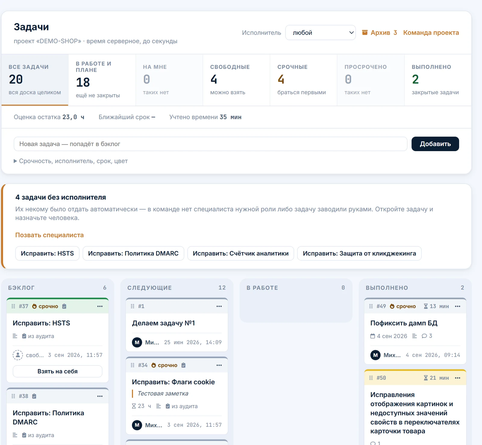Click audit clipboard icon on card #37 header
Image resolution: width=482 pixels, height=445 pixels.
pyautogui.click(x=64, y=306)
